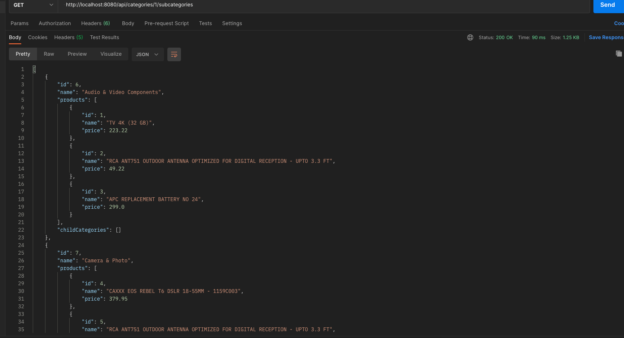Click the "childCategories" key
624x338 pixels.
[x=83, y=230]
